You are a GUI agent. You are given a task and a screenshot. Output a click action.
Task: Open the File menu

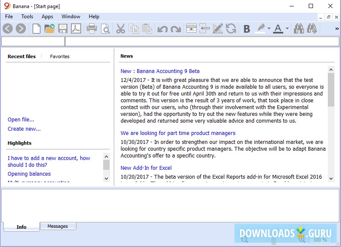pyautogui.click(x=9, y=17)
